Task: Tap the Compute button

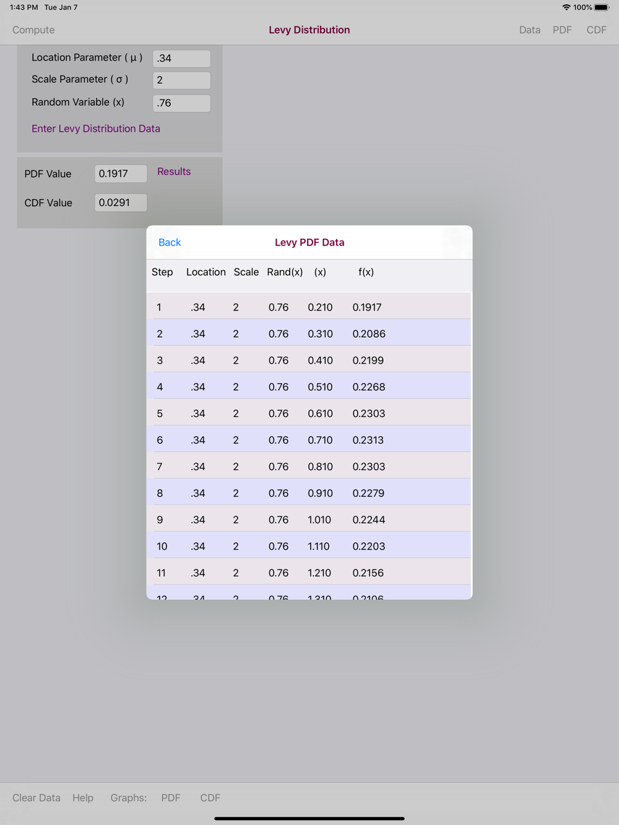Action: click(x=33, y=30)
